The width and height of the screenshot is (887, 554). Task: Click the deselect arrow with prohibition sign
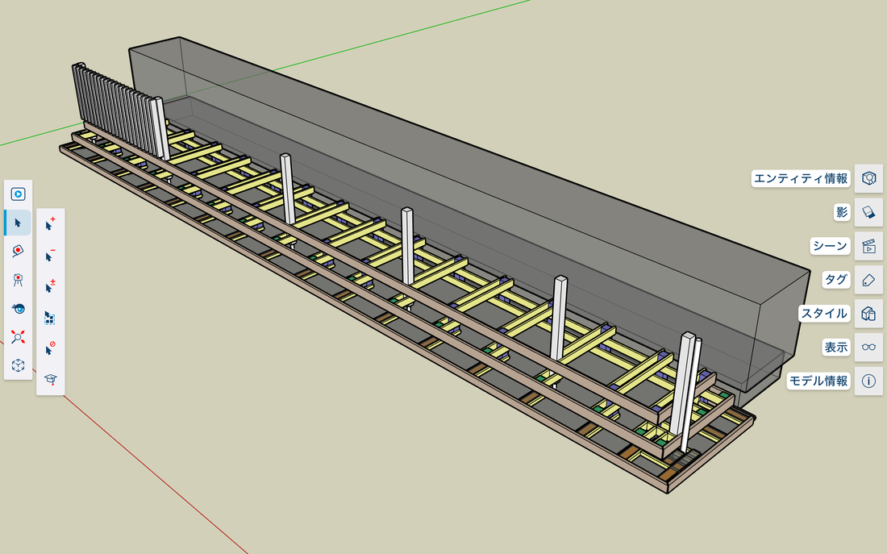[50, 348]
